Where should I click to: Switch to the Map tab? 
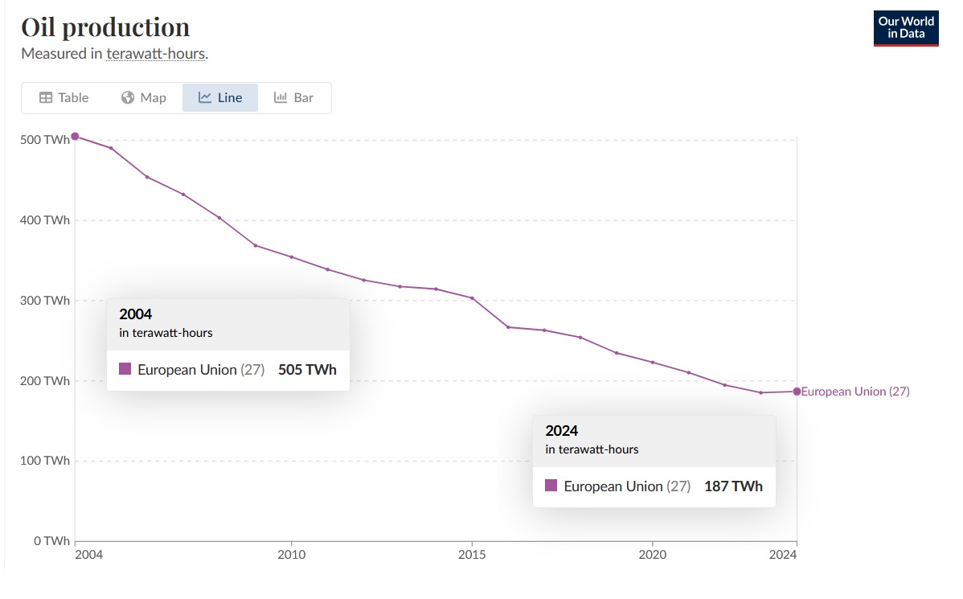(x=144, y=97)
